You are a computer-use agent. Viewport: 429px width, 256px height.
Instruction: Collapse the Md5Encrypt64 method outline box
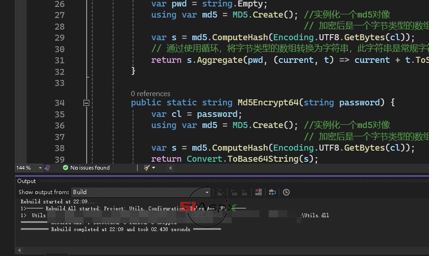(x=86, y=103)
